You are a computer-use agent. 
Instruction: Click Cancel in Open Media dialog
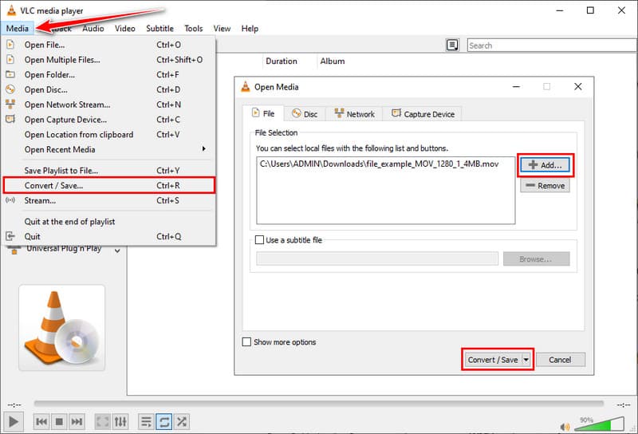(x=560, y=360)
